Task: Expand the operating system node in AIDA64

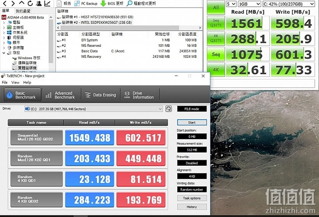Action: click(4, 33)
